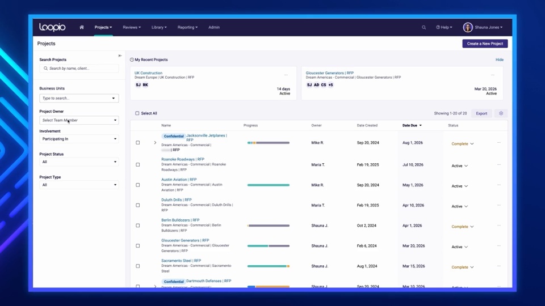Open the search magnifier in top bar
The width and height of the screenshot is (545, 306).
click(x=424, y=27)
